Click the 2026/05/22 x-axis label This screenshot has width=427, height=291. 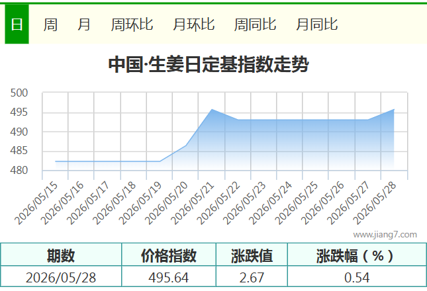pos(218,203)
